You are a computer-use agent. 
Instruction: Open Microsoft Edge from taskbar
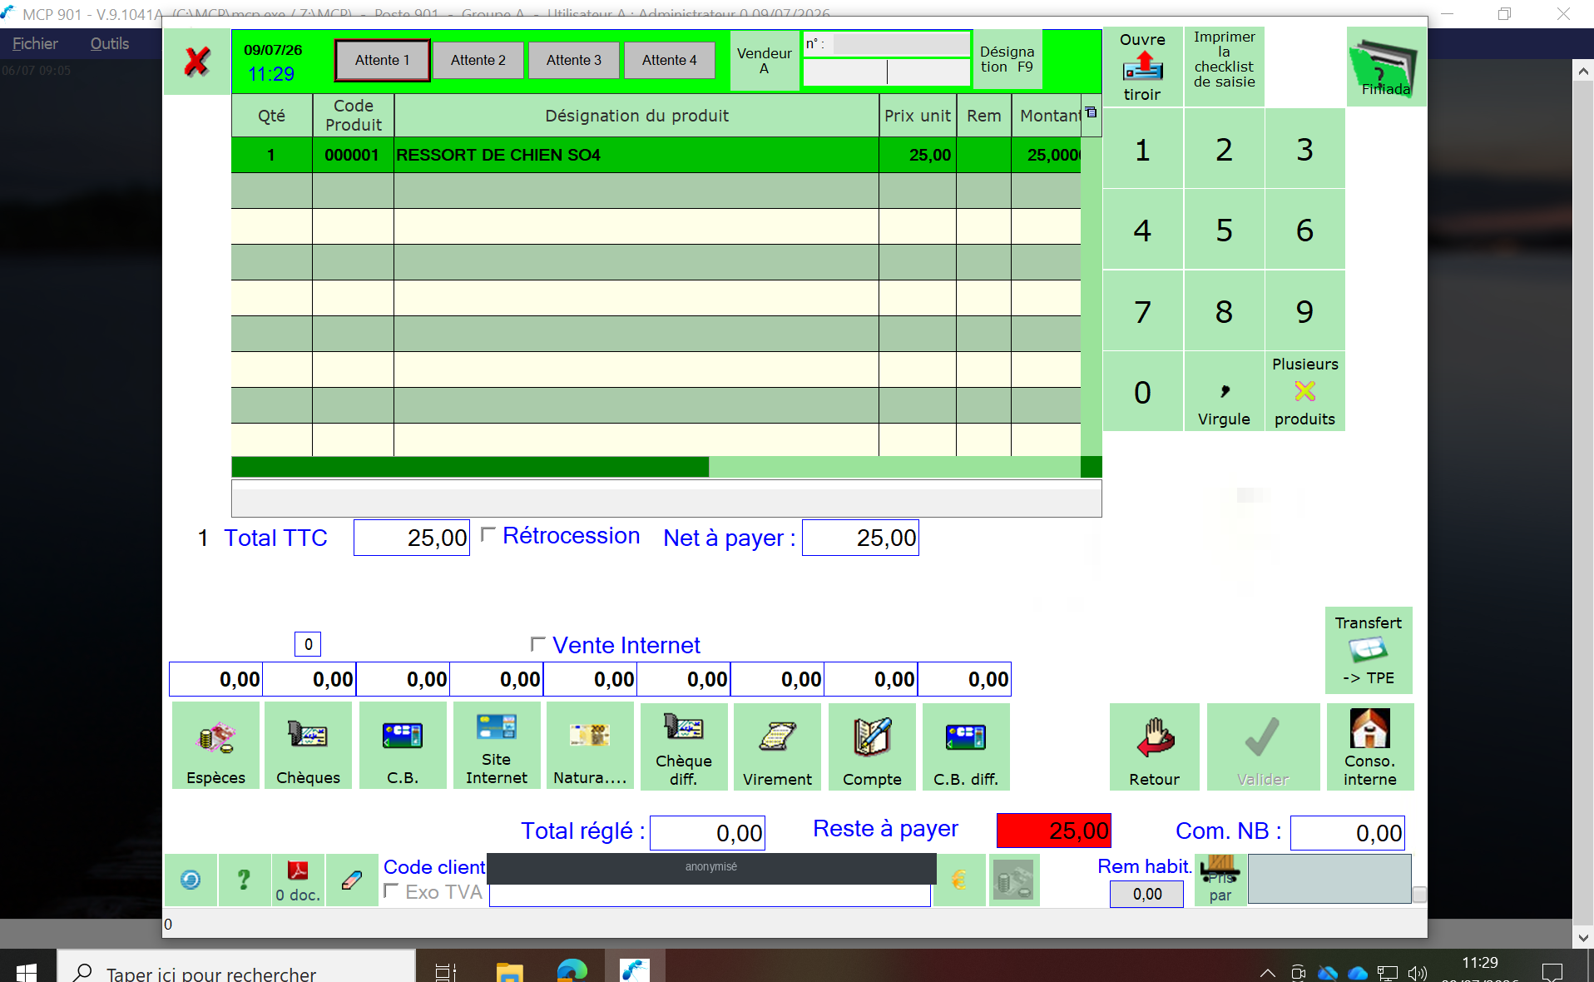coord(572,971)
